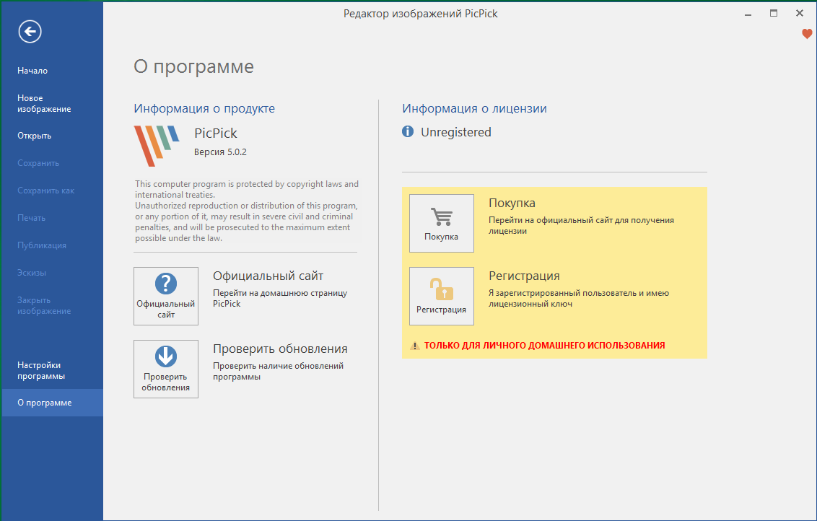Click the blue info icon next to Unregistered
The width and height of the screenshot is (817, 521).
coord(408,132)
